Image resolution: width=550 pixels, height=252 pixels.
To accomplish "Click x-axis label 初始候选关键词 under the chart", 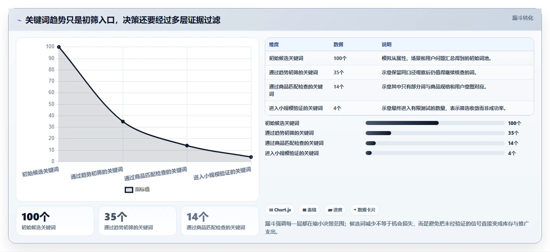I will pos(41,172).
